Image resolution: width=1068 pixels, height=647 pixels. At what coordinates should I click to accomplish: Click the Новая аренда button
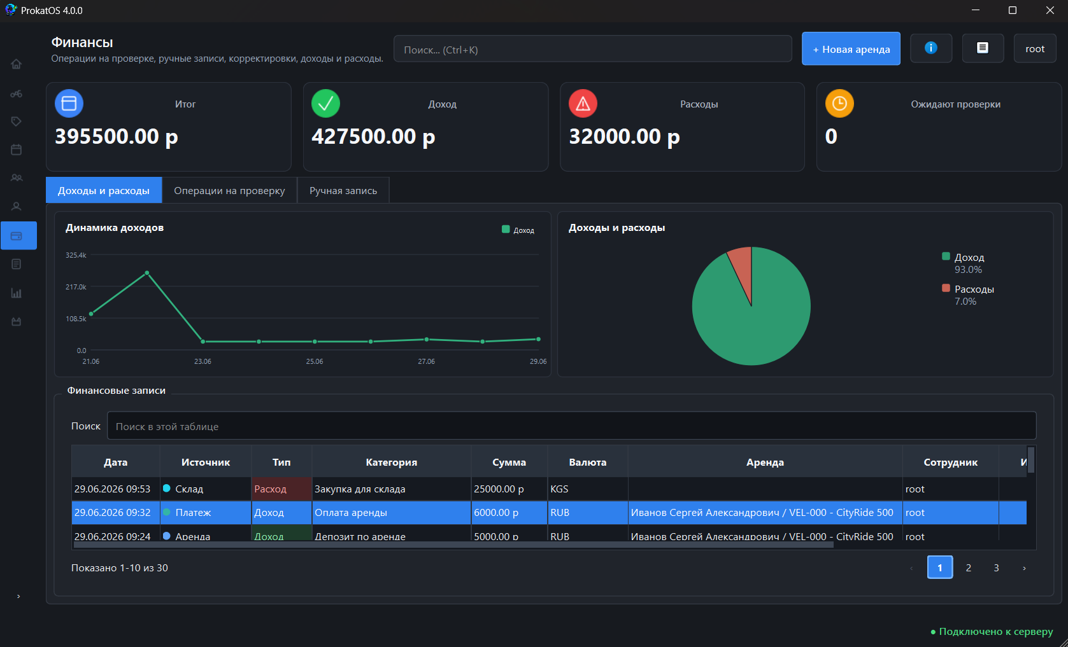pyautogui.click(x=851, y=48)
